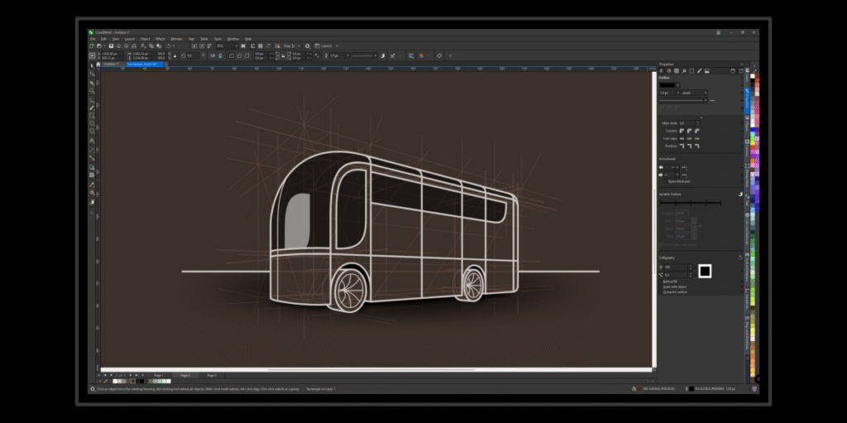Open the outline color dropdown in Properties
The image size is (847, 423).
tap(678, 85)
